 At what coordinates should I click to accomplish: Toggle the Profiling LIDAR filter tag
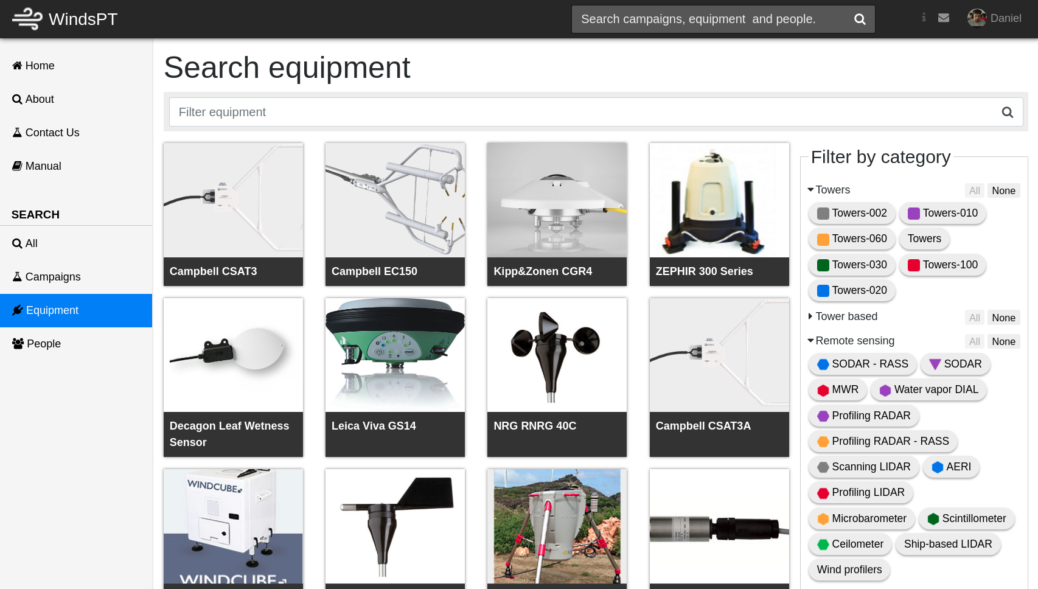click(x=861, y=492)
